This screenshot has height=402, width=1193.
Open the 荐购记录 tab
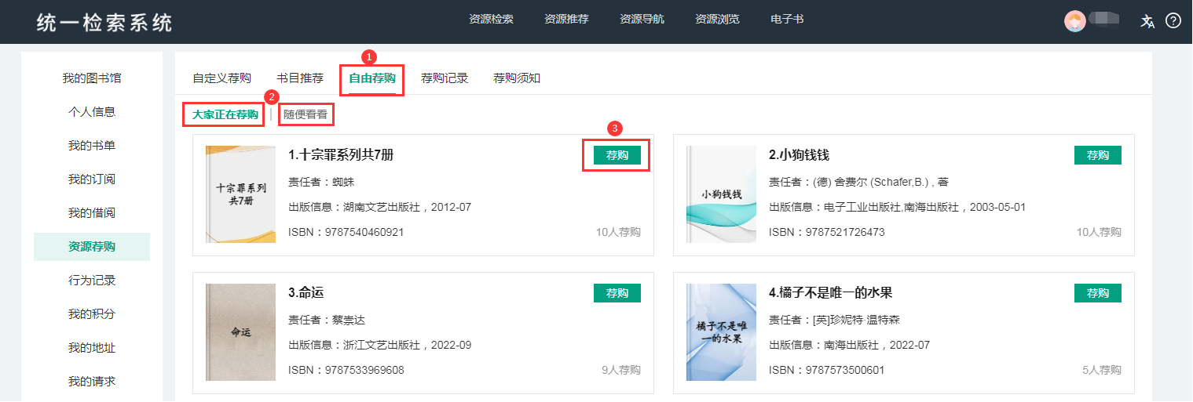[445, 78]
